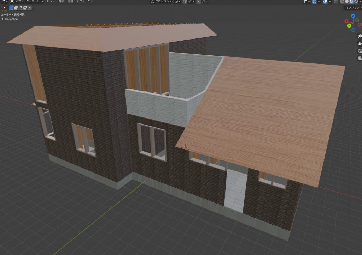Click the viewport zoom magnifier icon

(360, 36)
